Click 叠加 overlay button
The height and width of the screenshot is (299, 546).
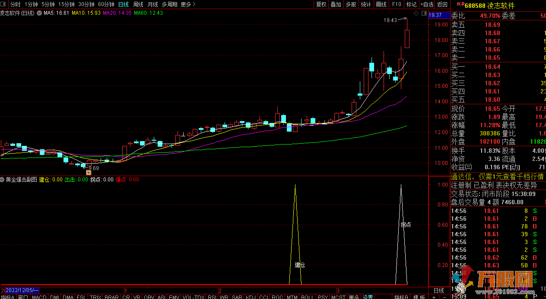(x=336, y=4)
